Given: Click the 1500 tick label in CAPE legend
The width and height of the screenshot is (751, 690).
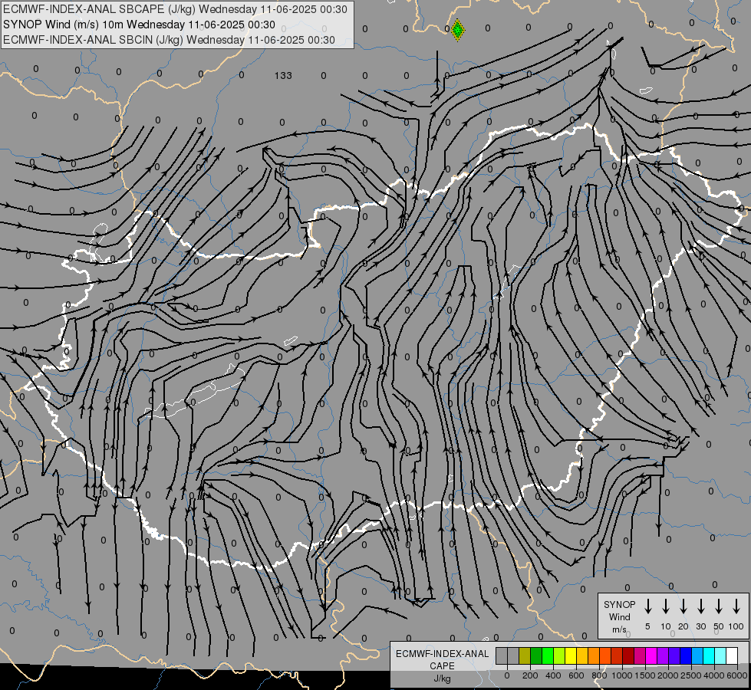Looking at the screenshot, I should click(645, 675).
